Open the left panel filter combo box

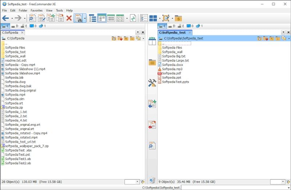point(132,182)
